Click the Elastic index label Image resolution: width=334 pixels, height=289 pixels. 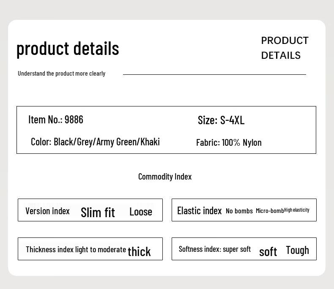coord(199,210)
